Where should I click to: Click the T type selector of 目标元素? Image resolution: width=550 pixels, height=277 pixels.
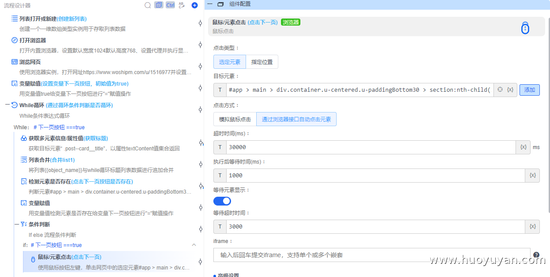[x=220, y=90]
